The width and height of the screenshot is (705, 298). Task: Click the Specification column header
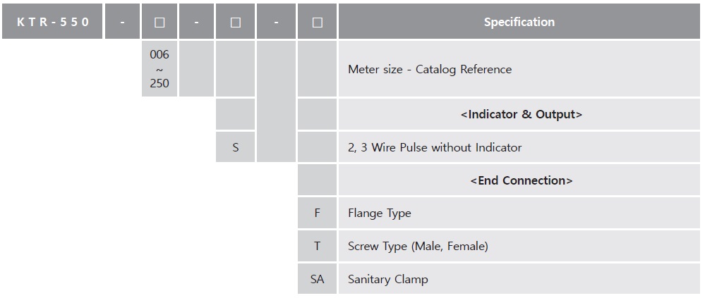(x=519, y=22)
